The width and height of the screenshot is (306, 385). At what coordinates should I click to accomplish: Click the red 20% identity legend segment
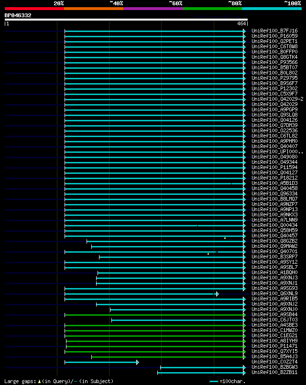[34, 9]
